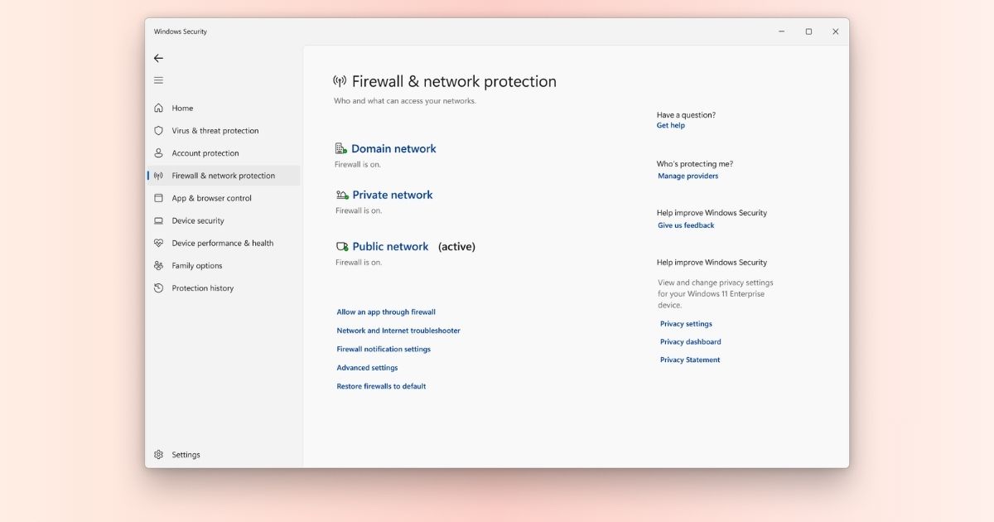Click 'Firewall is on.' under Domain network

tap(358, 164)
